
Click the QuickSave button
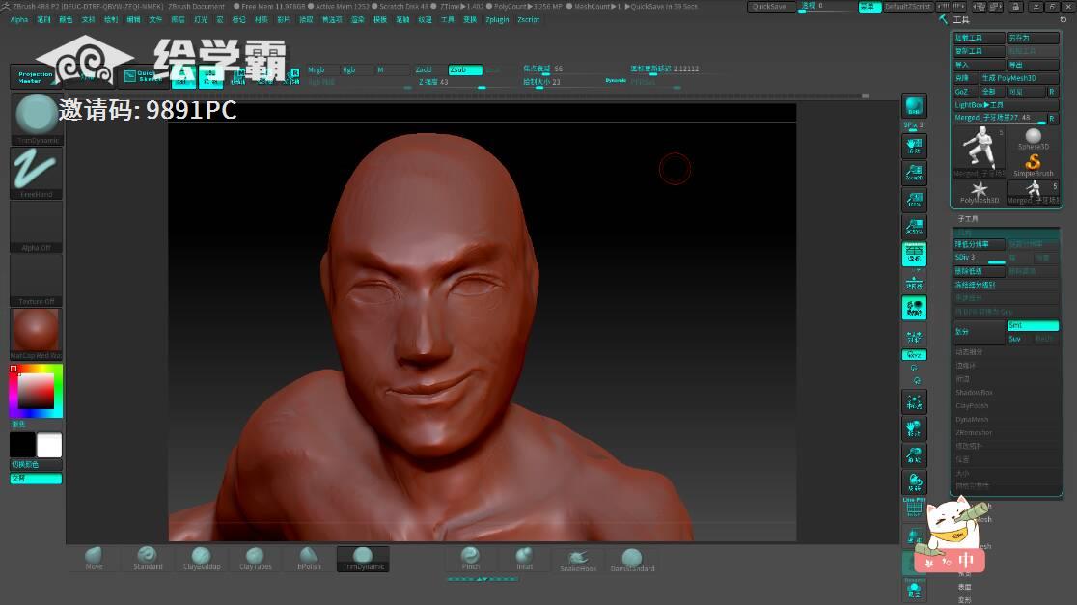(769, 6)
